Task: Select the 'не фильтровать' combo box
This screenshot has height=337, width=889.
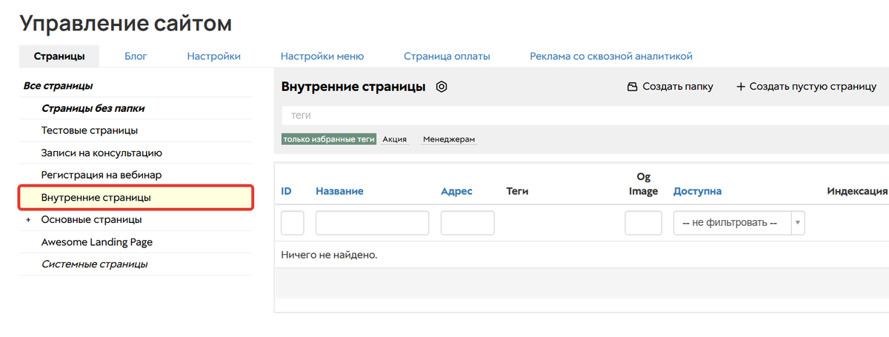Action: 739,223
